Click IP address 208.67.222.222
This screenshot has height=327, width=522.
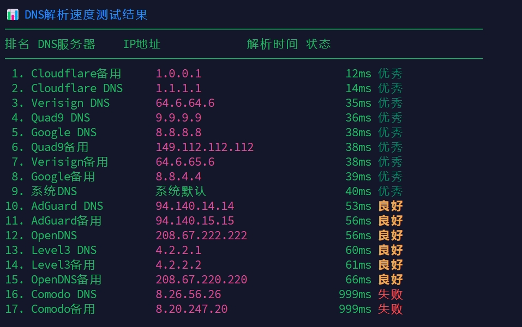click(x=201, y=235)
